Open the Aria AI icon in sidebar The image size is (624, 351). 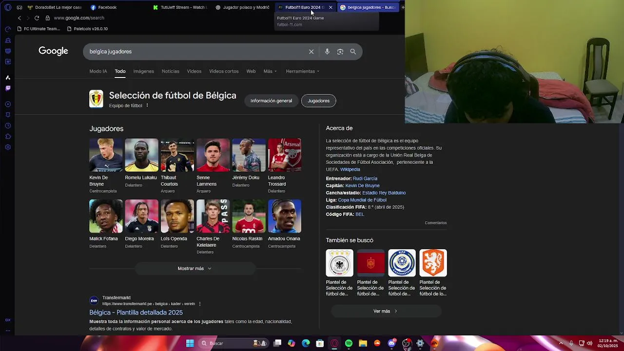[x=8, y=78]
